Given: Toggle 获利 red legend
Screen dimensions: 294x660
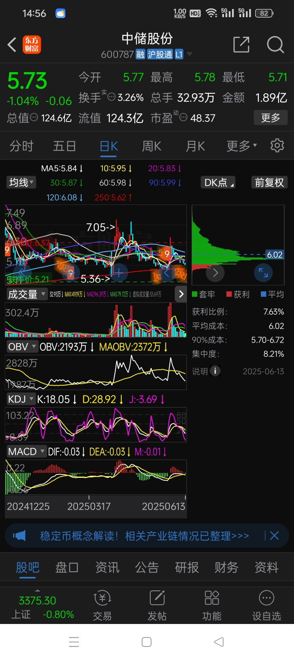Looking at the screenshot, I should click(238, 294).
